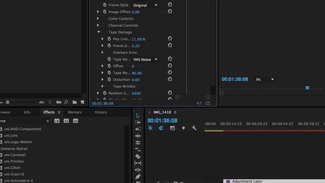Reset Frame Style parameter
Image resolution: width=325 pixels, height=183 pixels.
coord(170,5)
